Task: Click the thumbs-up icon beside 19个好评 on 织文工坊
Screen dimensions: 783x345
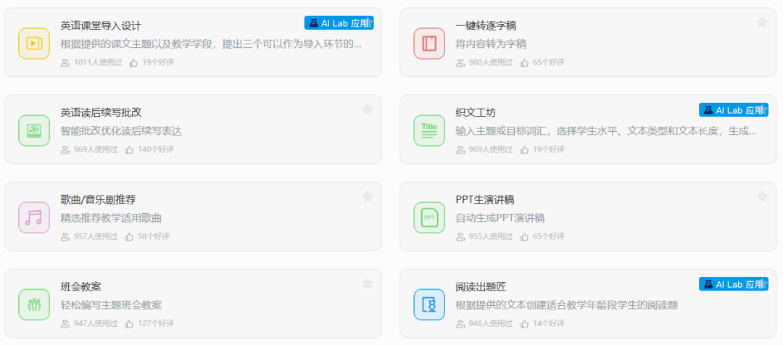Action: [x=524, y=149]
